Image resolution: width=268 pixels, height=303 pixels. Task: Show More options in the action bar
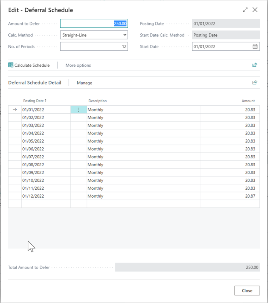(x=78, y=65)
